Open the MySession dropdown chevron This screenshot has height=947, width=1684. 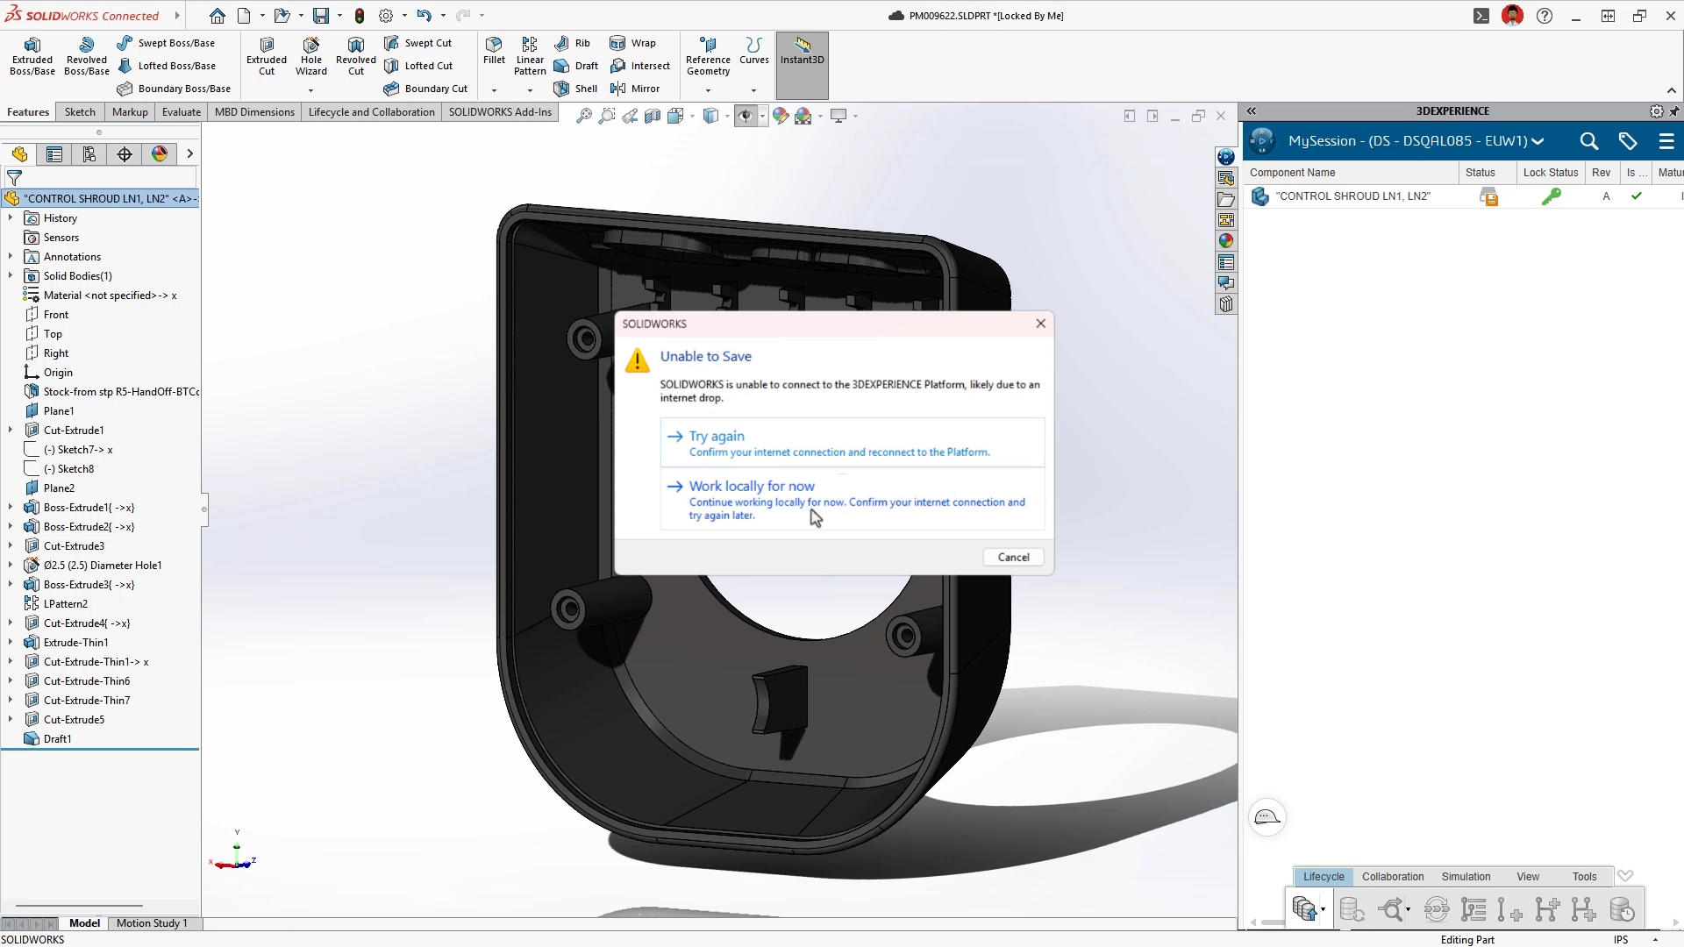(1538, 141)
